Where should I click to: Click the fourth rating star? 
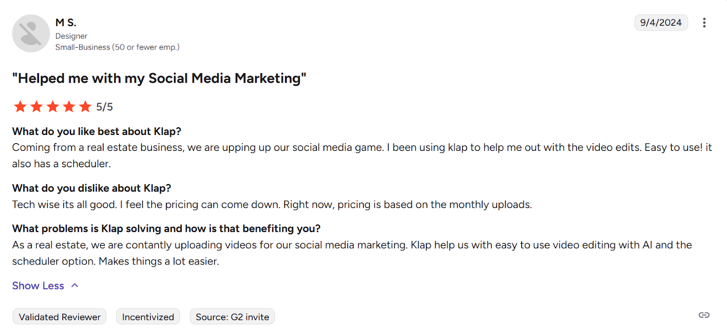(x=69, y=107)
